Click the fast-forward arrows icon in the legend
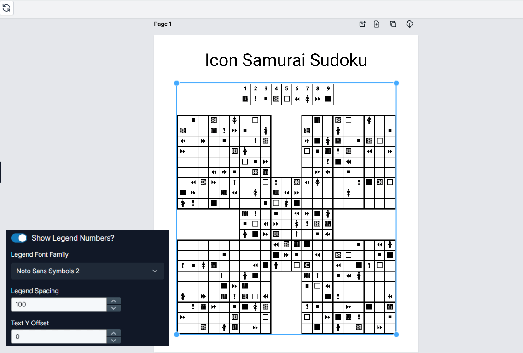 318,99
